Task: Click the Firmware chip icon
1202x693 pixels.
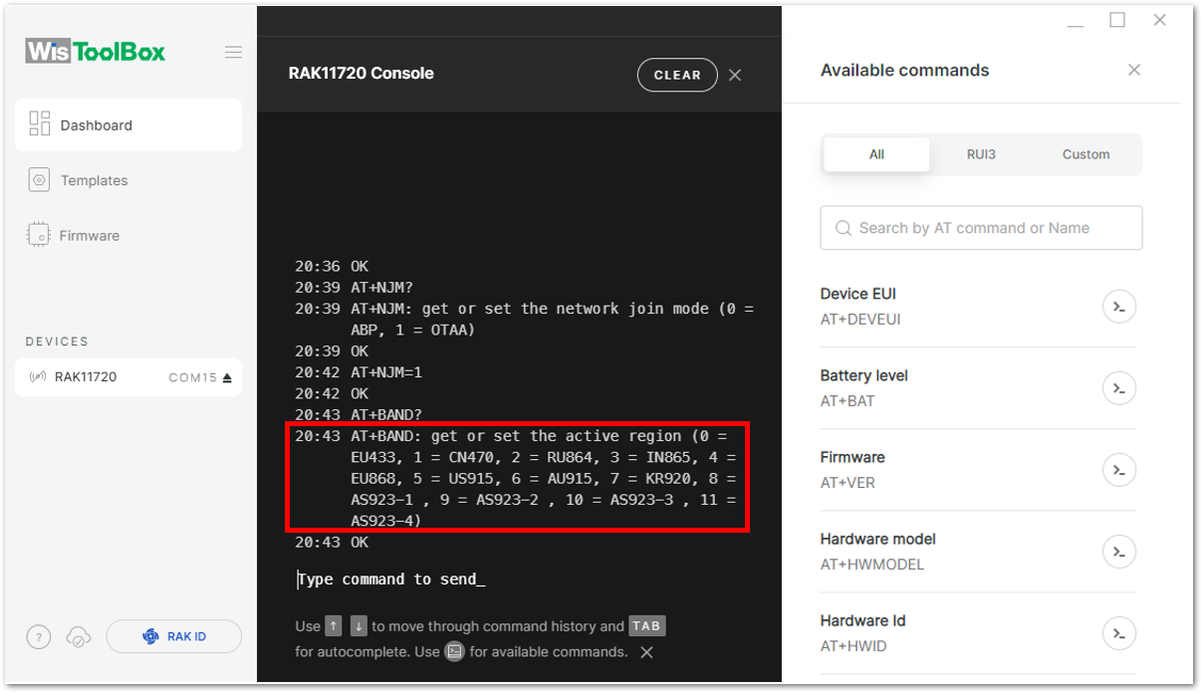Action: pyautogui.click(x=39, y=235)
